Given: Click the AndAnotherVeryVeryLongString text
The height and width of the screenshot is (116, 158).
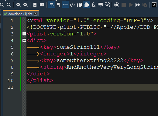Looking at the screenshot, I should coord(112,67).
